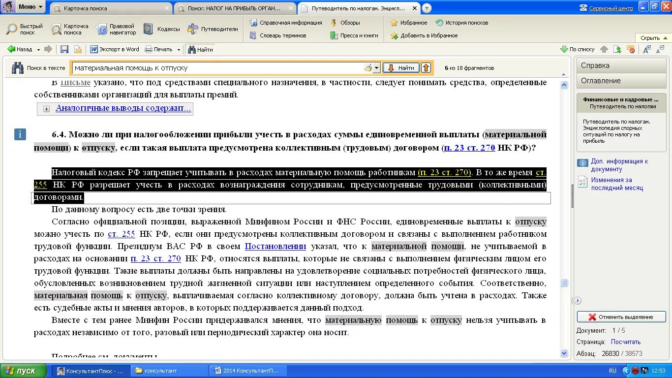Click Пуск start button
Image resolution: width=672 pixels, height=378 pixels.
(x=24, y=371)
